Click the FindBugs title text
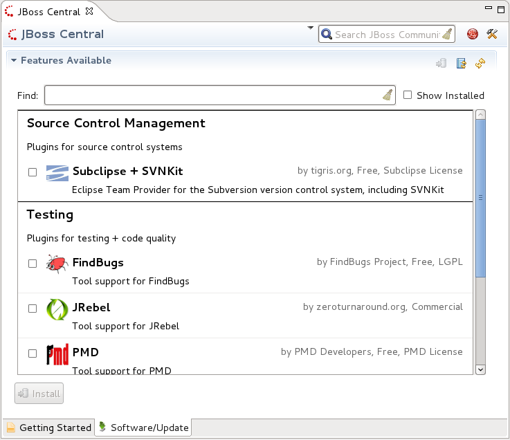 [98, 262]
